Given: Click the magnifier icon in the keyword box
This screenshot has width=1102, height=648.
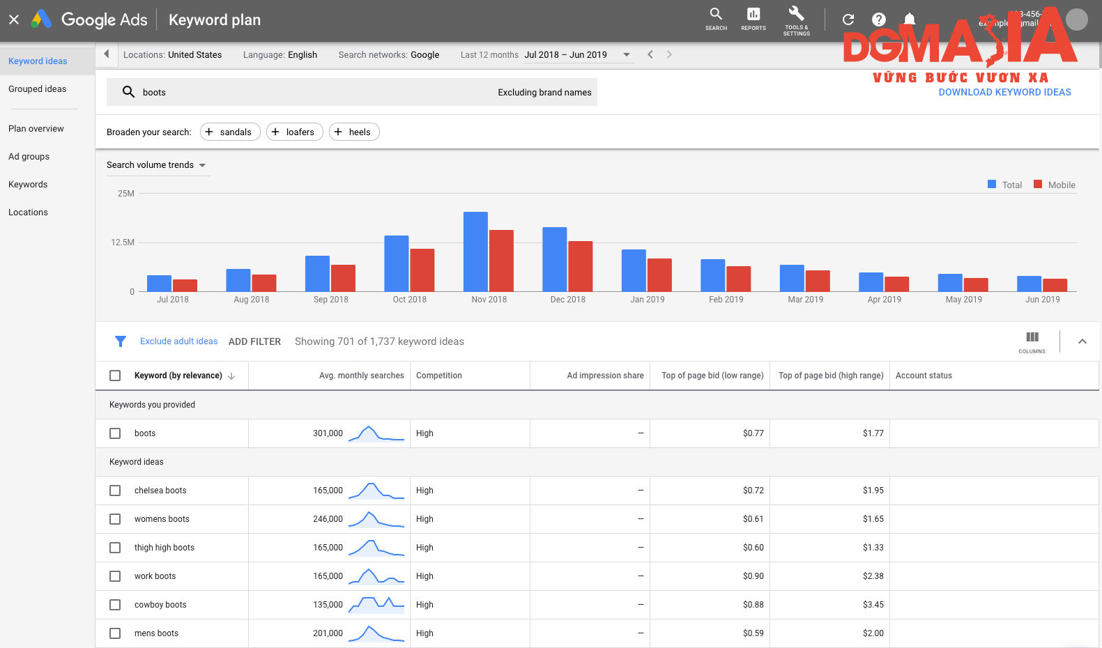Looking at the screenshot, I should pyautogui.click(x=128, y=92).
